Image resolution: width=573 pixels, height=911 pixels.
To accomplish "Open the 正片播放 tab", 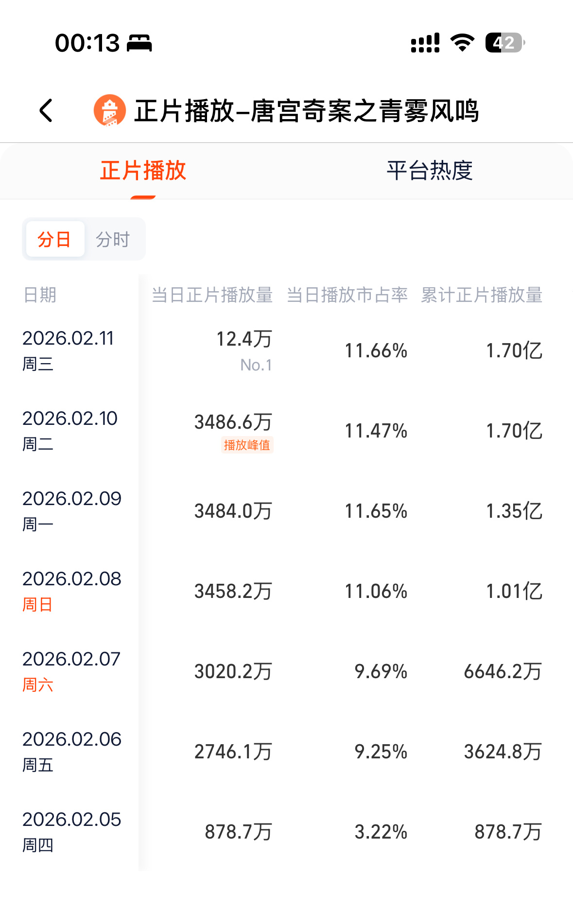I will point(143,171).
